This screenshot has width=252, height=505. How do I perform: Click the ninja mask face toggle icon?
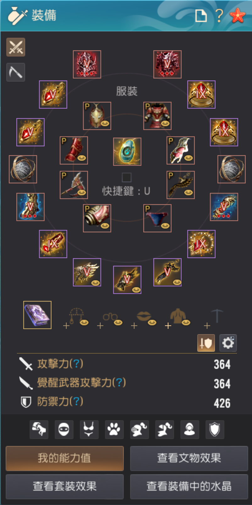(64, 429)
